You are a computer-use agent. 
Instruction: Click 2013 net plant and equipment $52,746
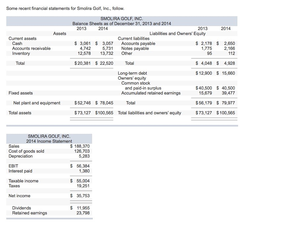(x=83, y=103)
